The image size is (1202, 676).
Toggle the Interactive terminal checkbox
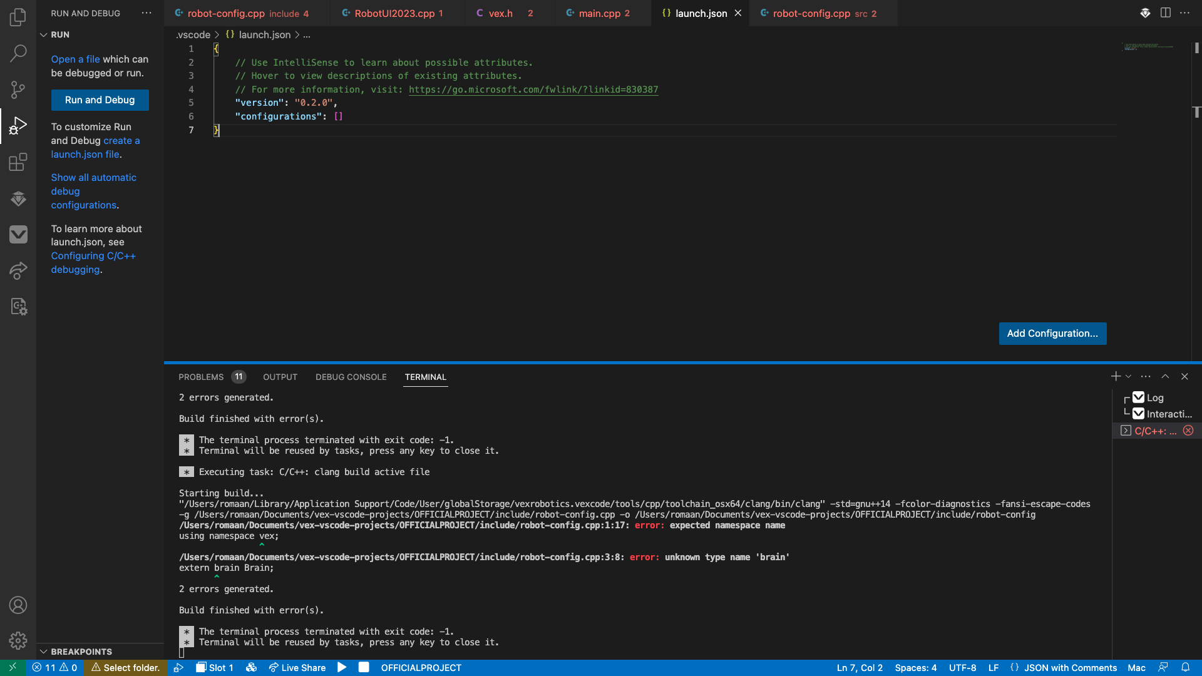(1139, 414)
